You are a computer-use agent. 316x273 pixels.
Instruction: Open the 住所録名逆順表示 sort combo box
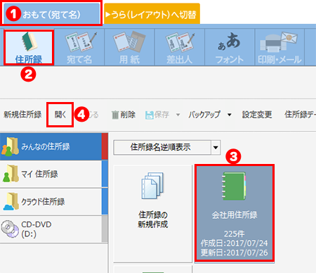coord(167,148)
